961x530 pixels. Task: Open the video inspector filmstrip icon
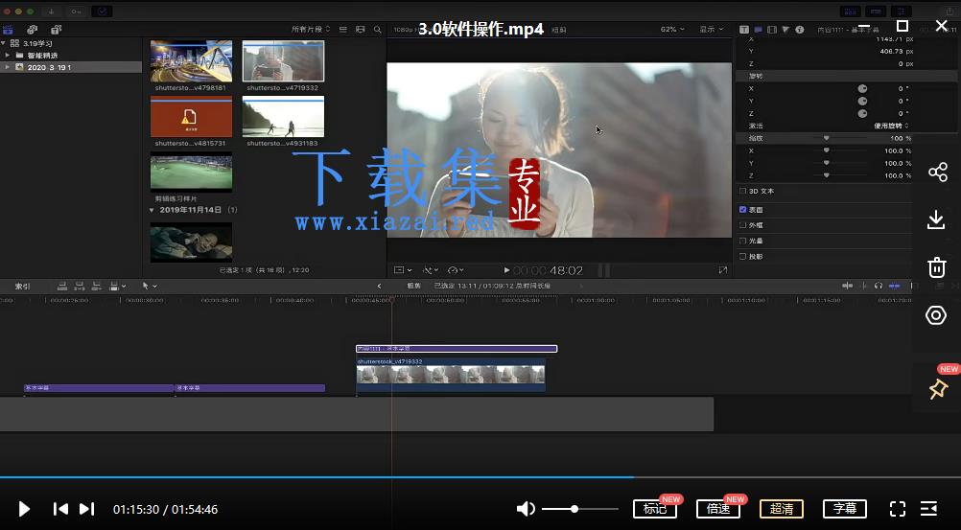click(x=772, y=30)
